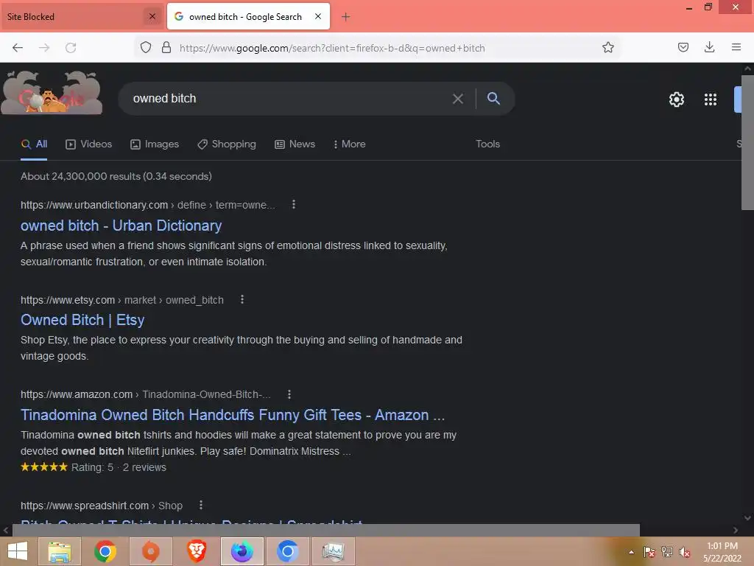Reload the current page
Viewport: 754px width, 566px height.
pyautogui.click(x=71, y=48)
